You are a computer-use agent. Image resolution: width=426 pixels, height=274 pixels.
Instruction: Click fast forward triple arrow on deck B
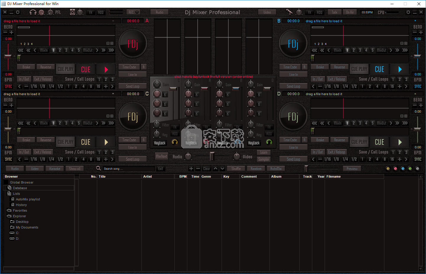point(405,50)
